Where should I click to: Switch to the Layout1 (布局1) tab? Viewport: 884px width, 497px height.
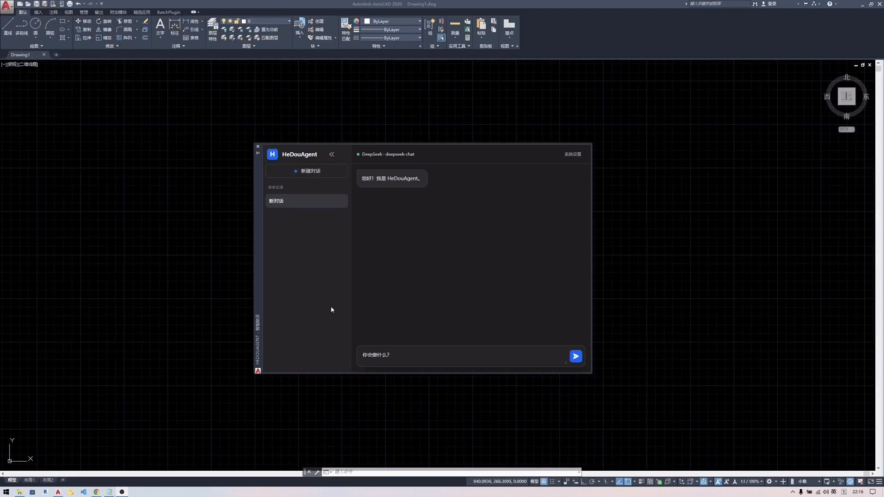coord(29,480)
